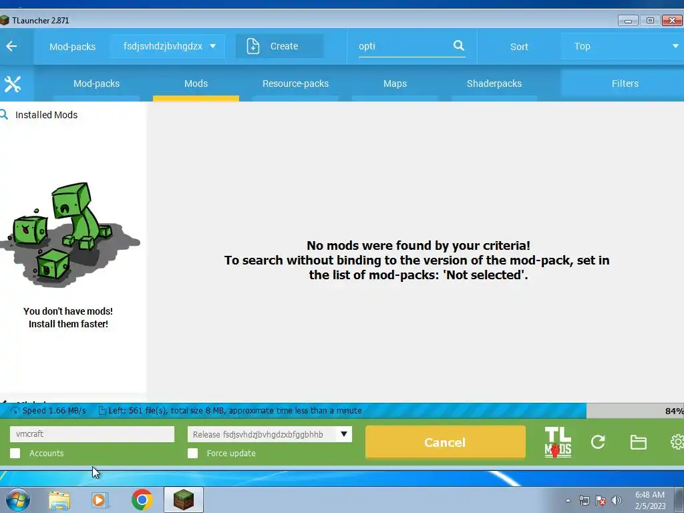Click the Speed 1.66 MB/s status text

[x=54, y=411]
